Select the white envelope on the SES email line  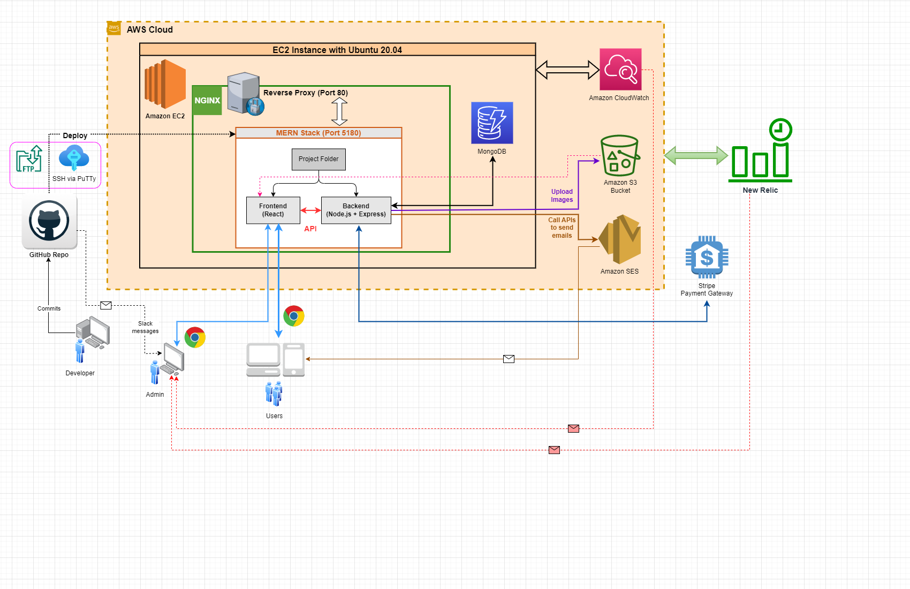(x=509, y=359)
